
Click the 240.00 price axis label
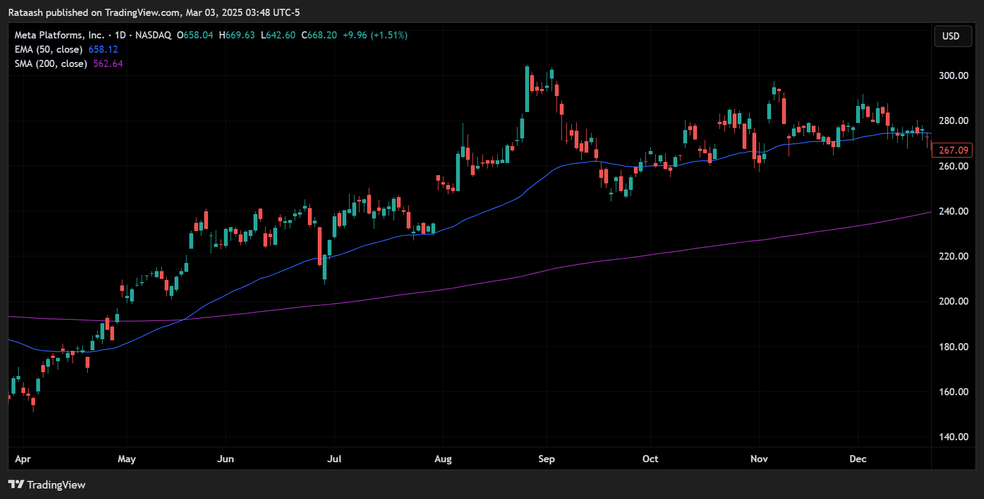point(953,211)
